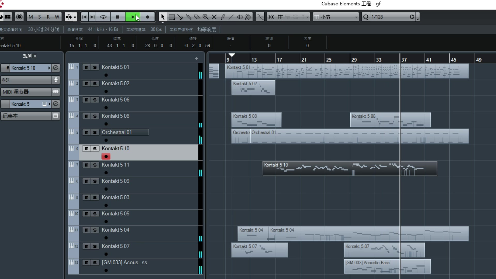Mute the Orchestral 01 track
Image resolution: width=496 pixels, height=279 pixels.
(87, 132)
